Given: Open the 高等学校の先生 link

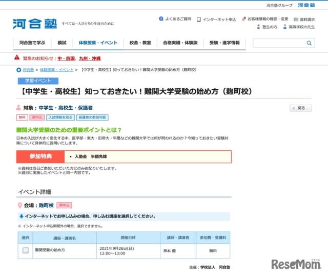Looking at the screenshot, I should [x=302, y=27].
